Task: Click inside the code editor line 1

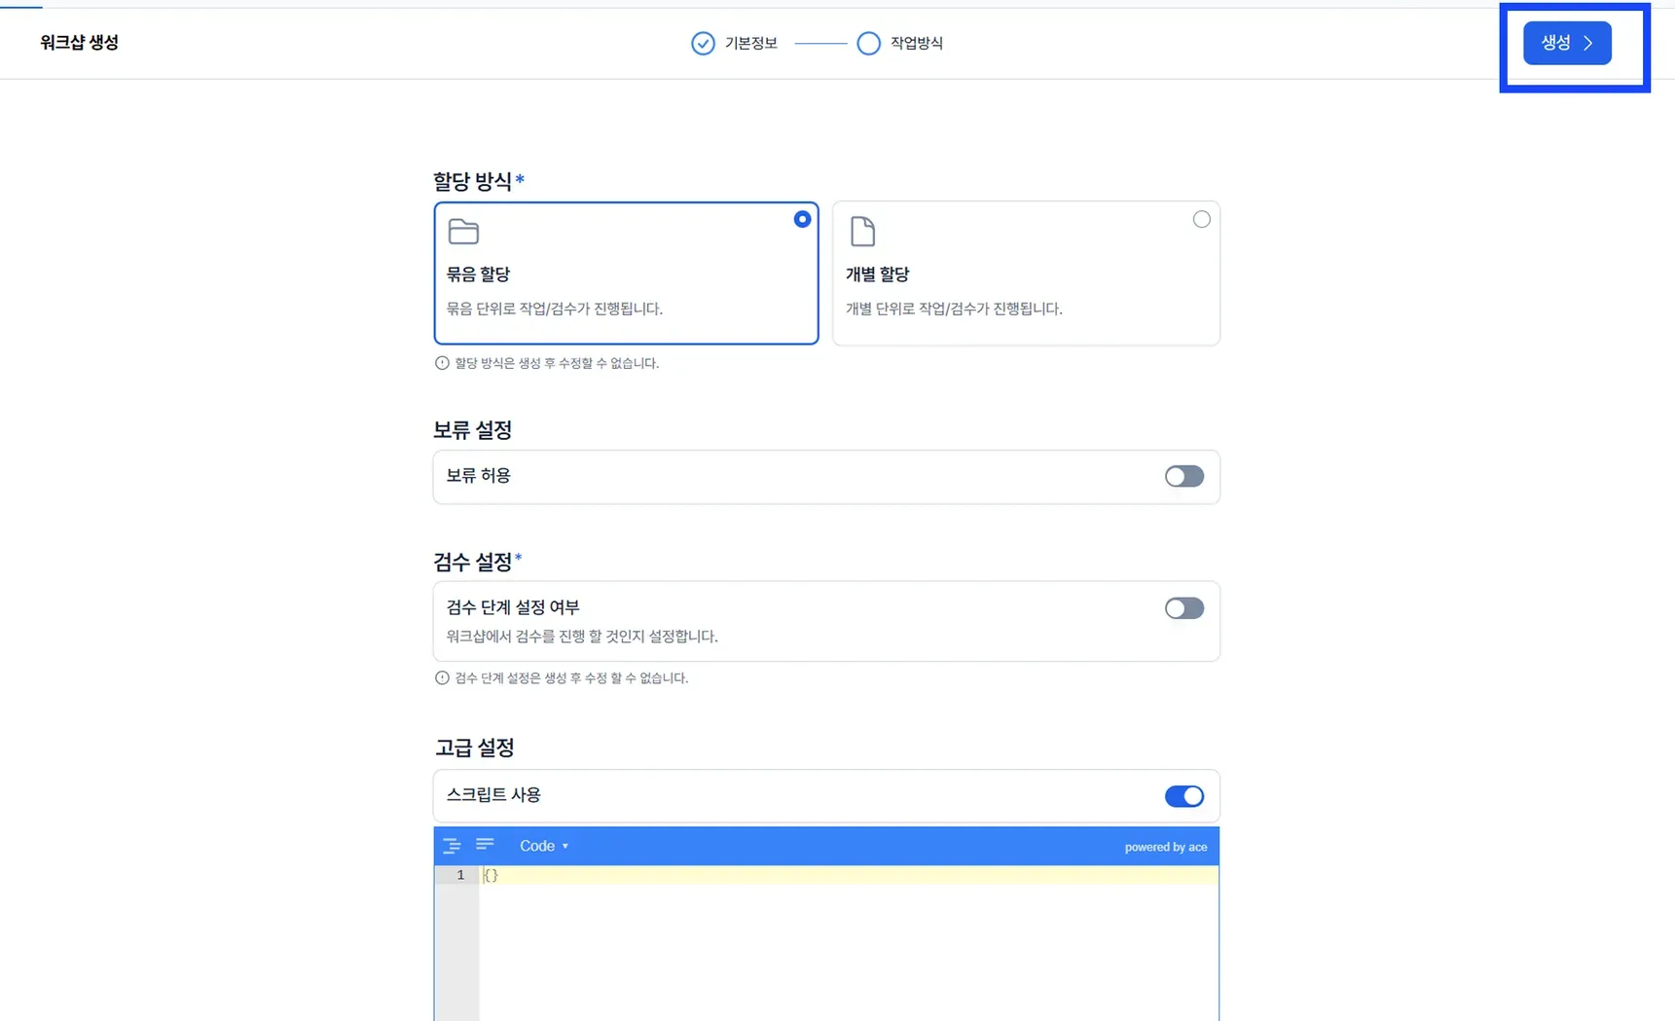Action: click(848, 875)
